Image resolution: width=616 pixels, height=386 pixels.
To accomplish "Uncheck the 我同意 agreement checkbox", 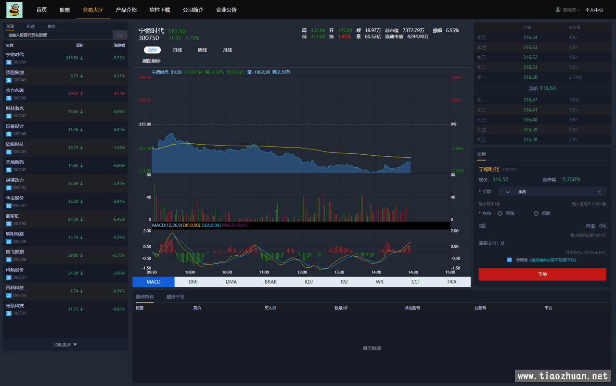I will coord(509,260).
